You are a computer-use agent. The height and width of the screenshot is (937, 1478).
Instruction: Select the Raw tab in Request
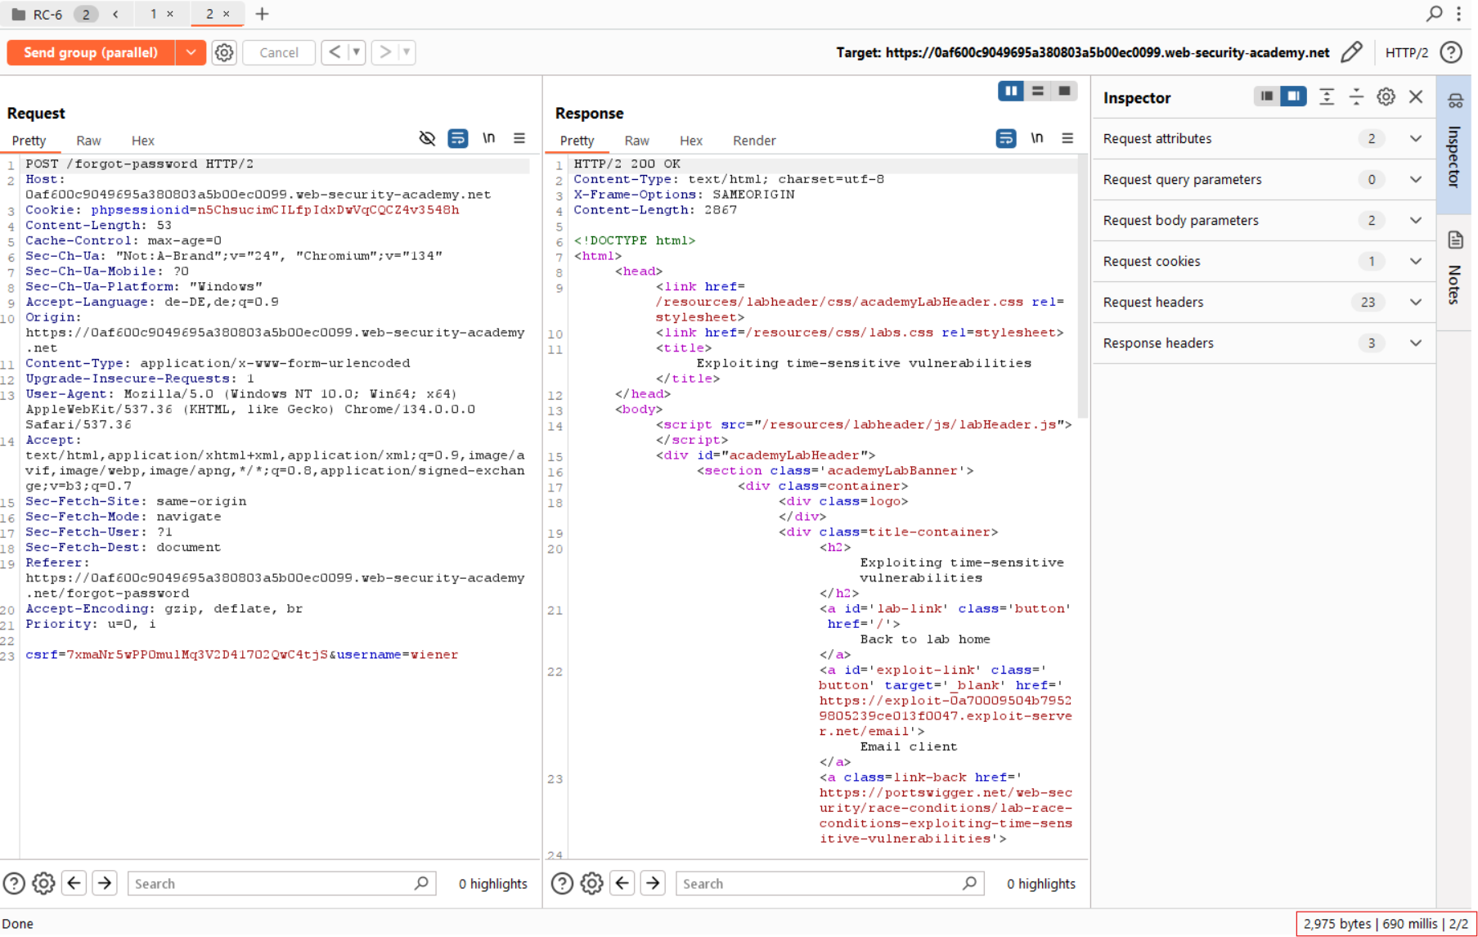(88, 141)
